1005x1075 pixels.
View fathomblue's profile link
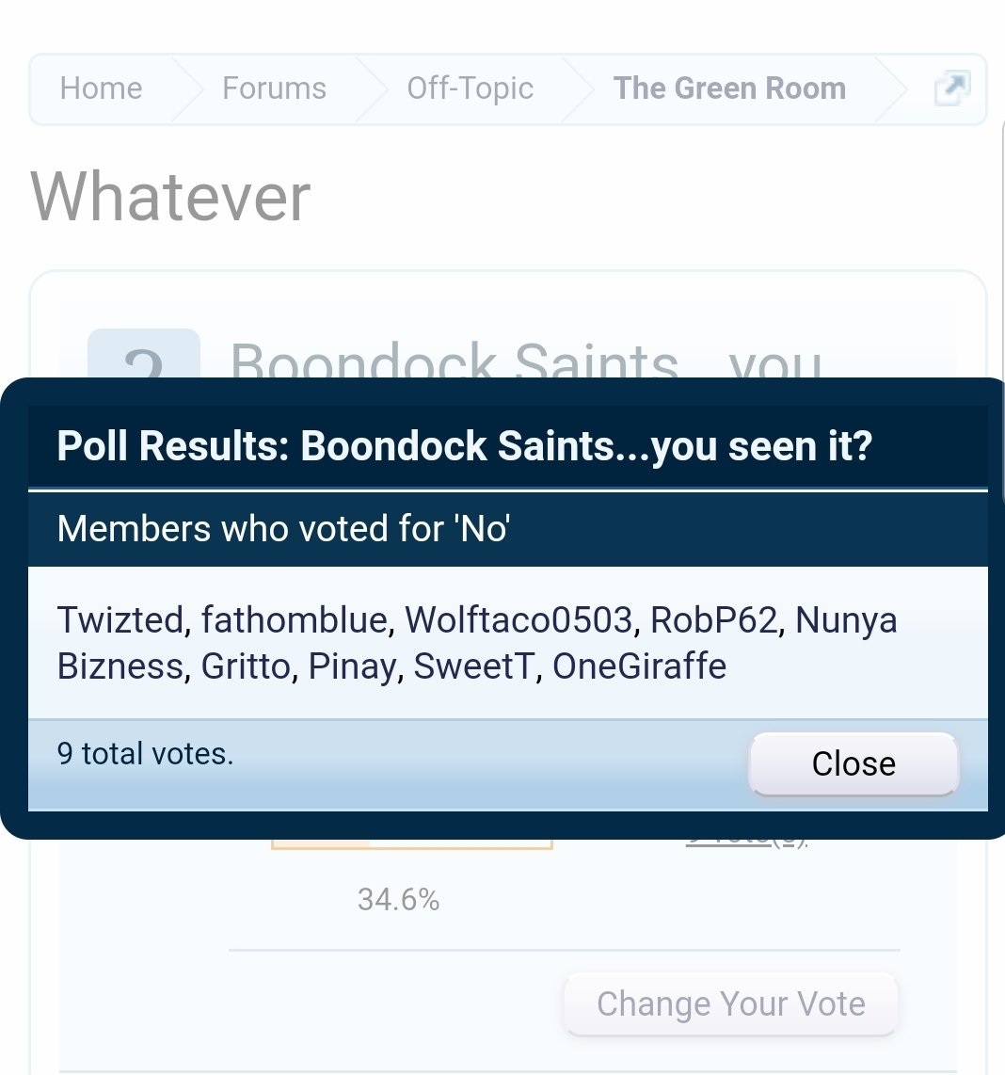pyautogui.click(x=295, y=619)
